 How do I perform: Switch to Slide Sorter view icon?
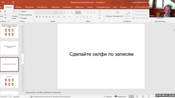(137, 96)
